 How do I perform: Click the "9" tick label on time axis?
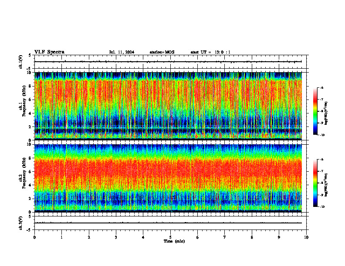(x=279, y=237)
